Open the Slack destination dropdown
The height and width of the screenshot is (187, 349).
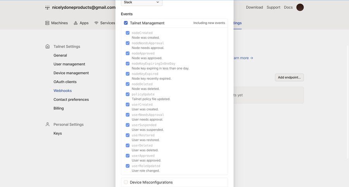pos(142,2)
